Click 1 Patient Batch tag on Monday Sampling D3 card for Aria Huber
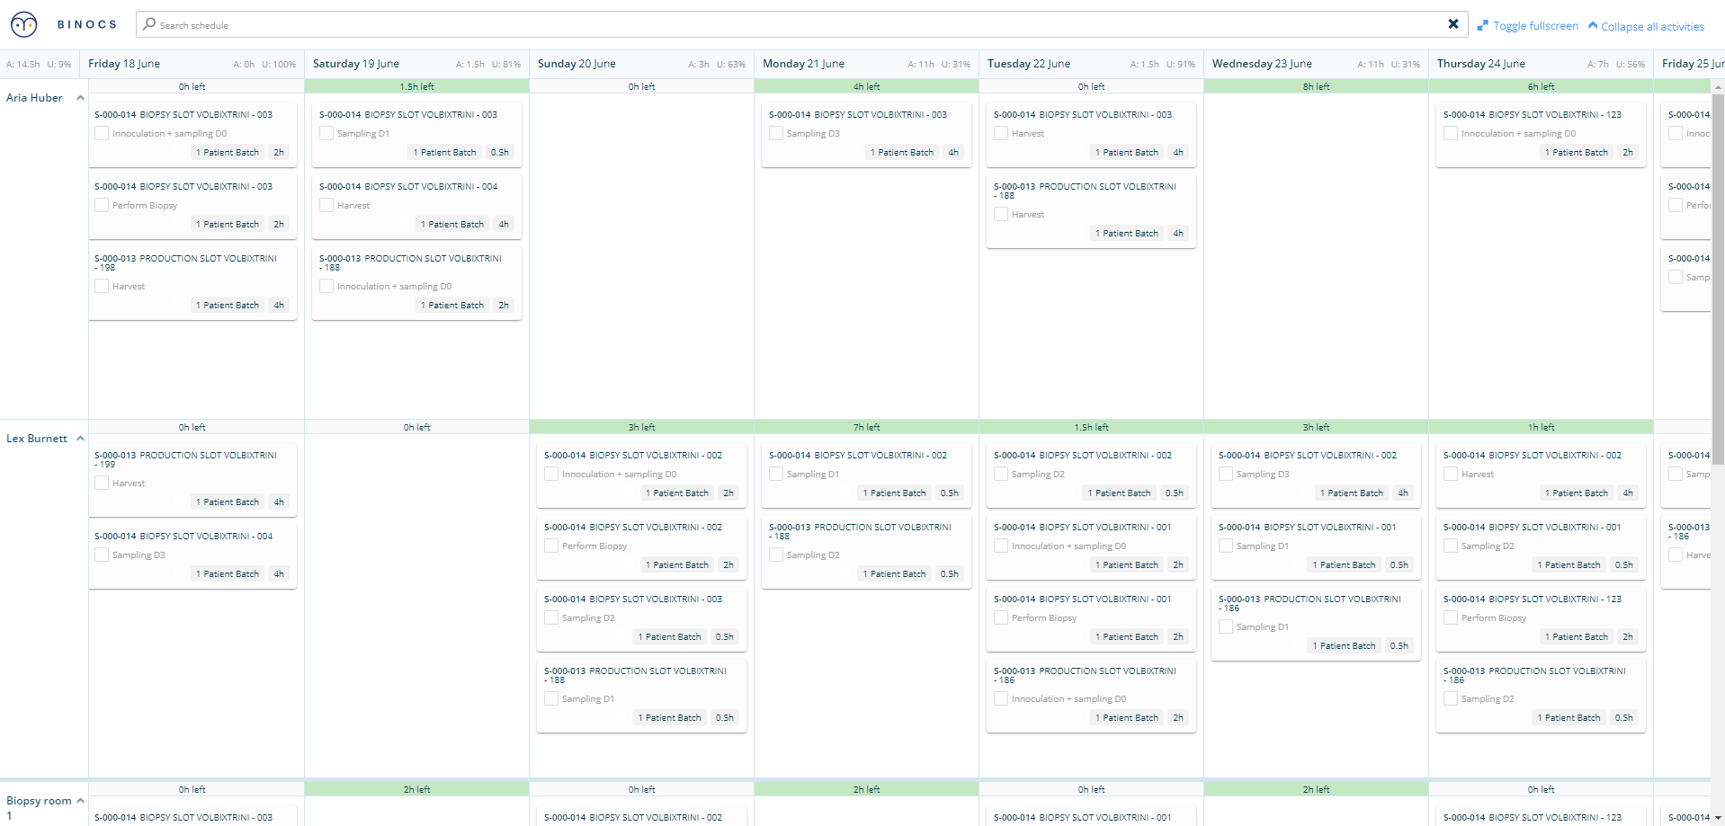1725x826 pixels. click(901, 153)
